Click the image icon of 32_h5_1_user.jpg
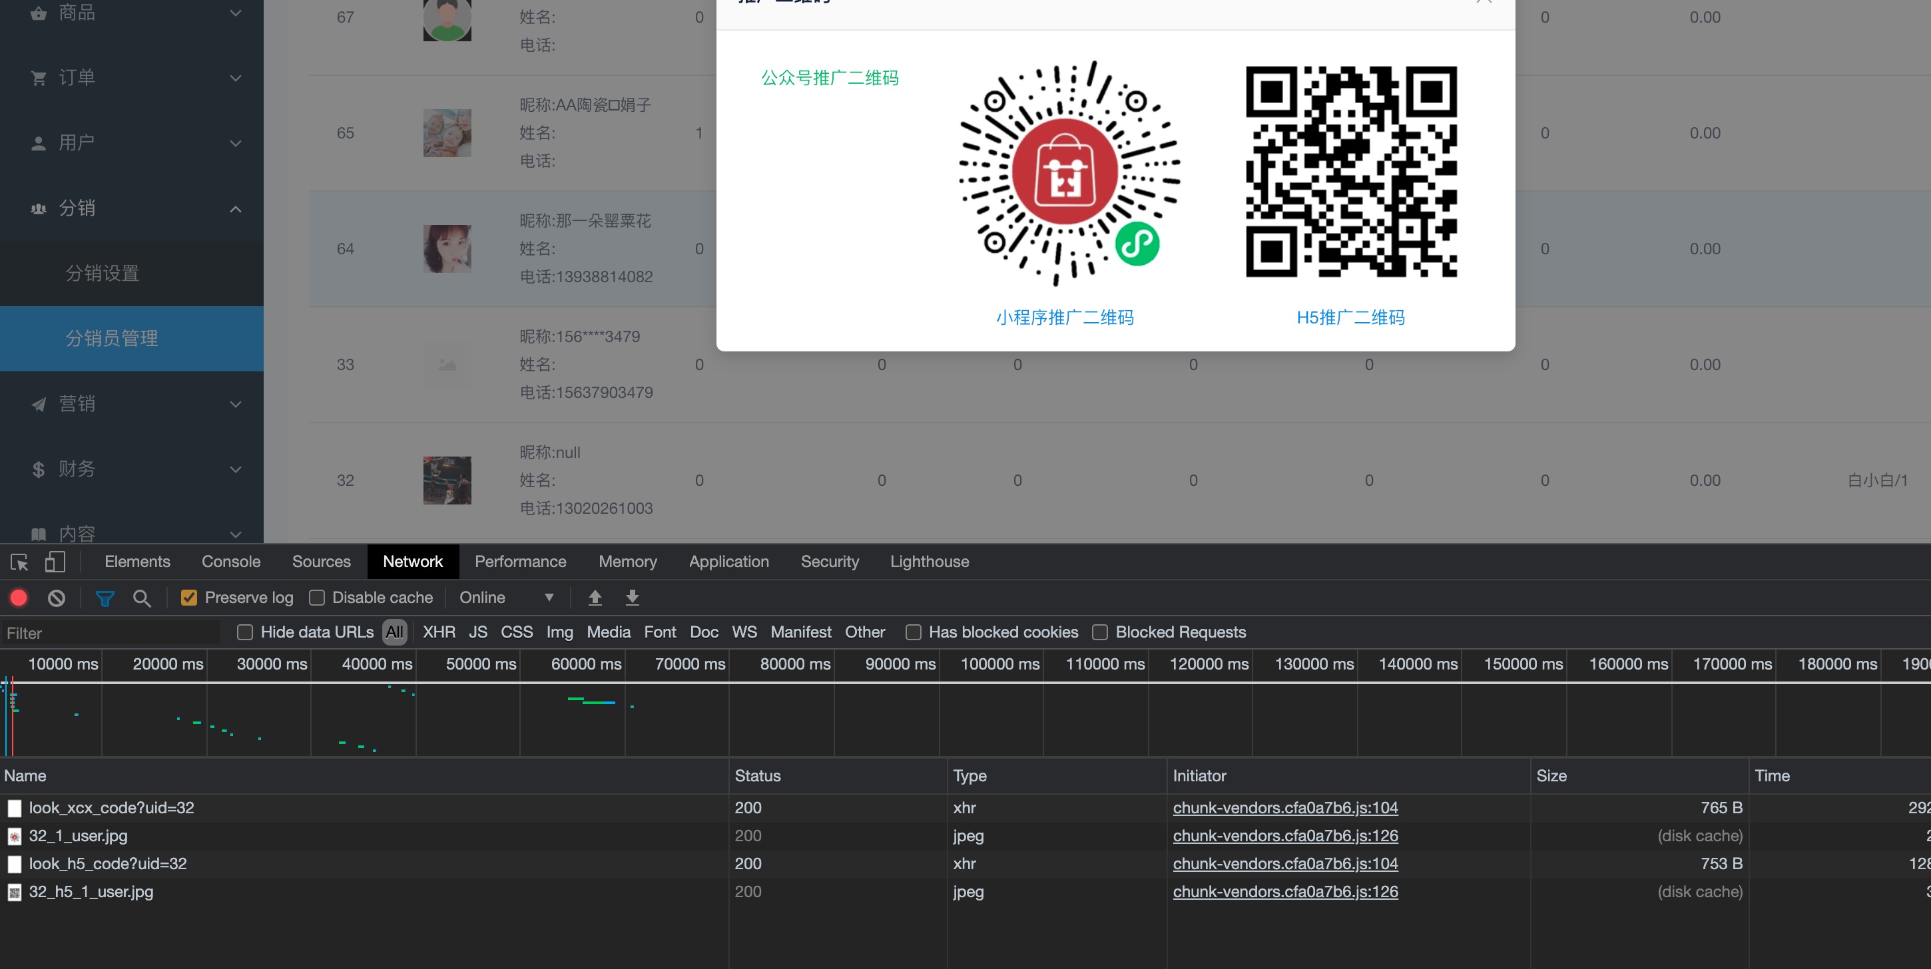The width and height of the screenshot is (1931, 969). (x=14, y=892)
